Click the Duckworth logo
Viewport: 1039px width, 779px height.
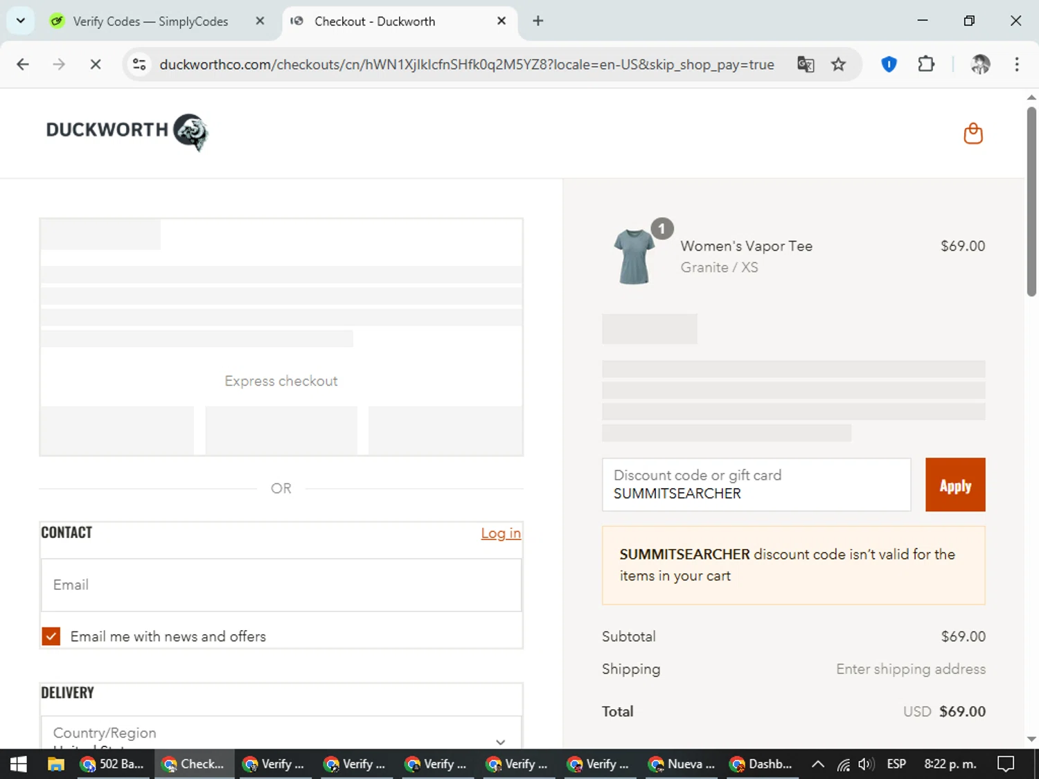pos(127,132)
